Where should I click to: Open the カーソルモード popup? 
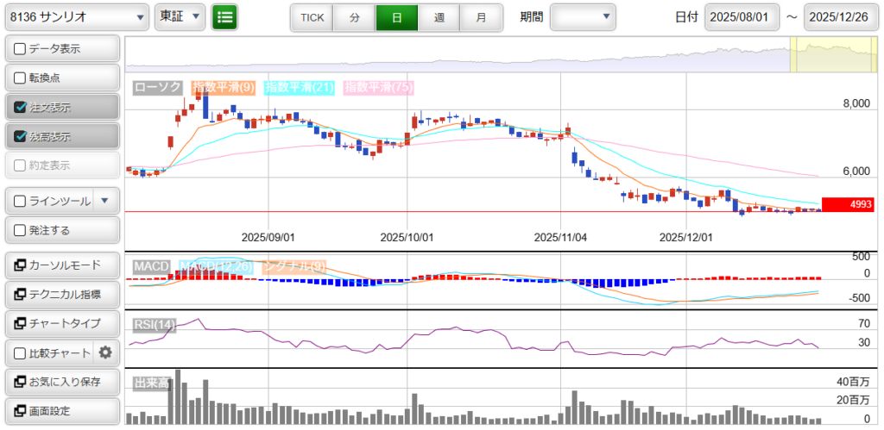tap(62, 265)
